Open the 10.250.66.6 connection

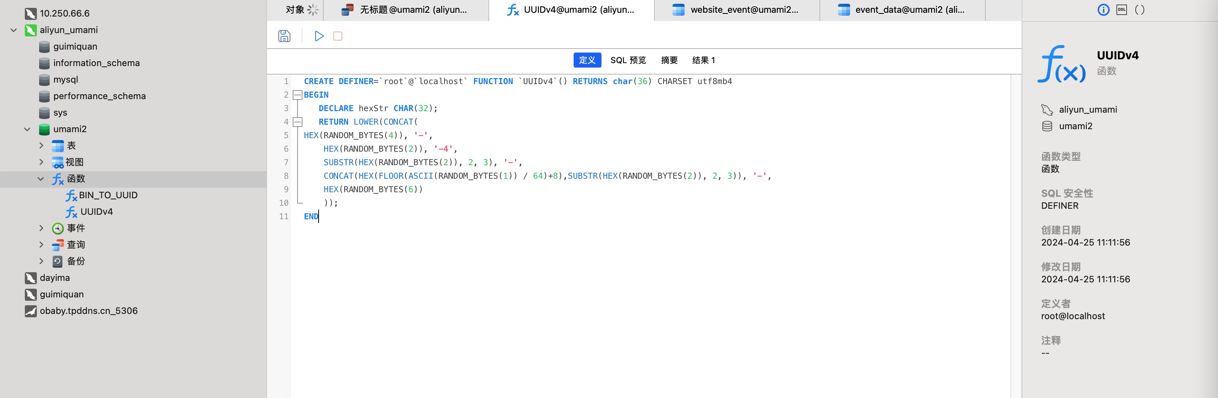click(64, 14)
